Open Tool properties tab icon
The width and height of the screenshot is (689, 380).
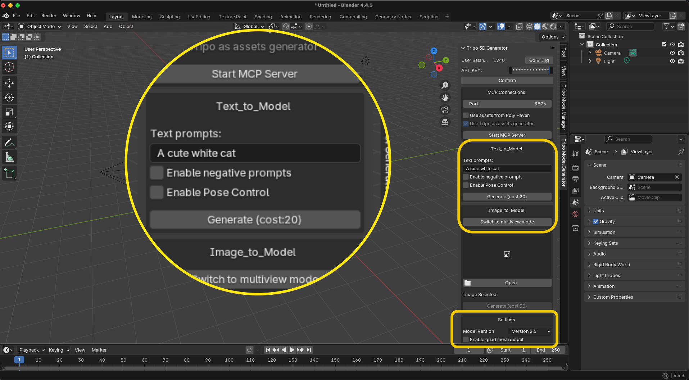pos(576,153)
